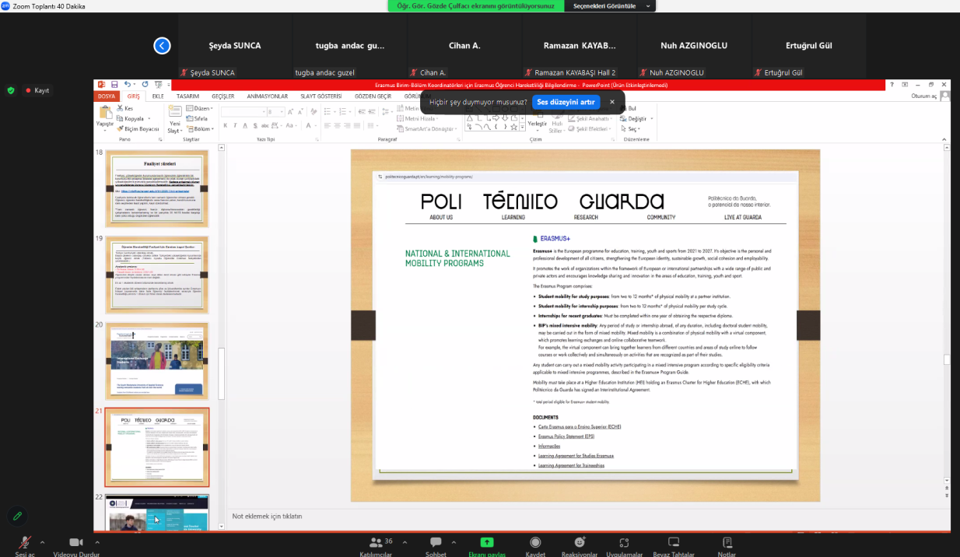Switch to the TASARIM tab
Viewport: 960px width, 557px height.
187,96
